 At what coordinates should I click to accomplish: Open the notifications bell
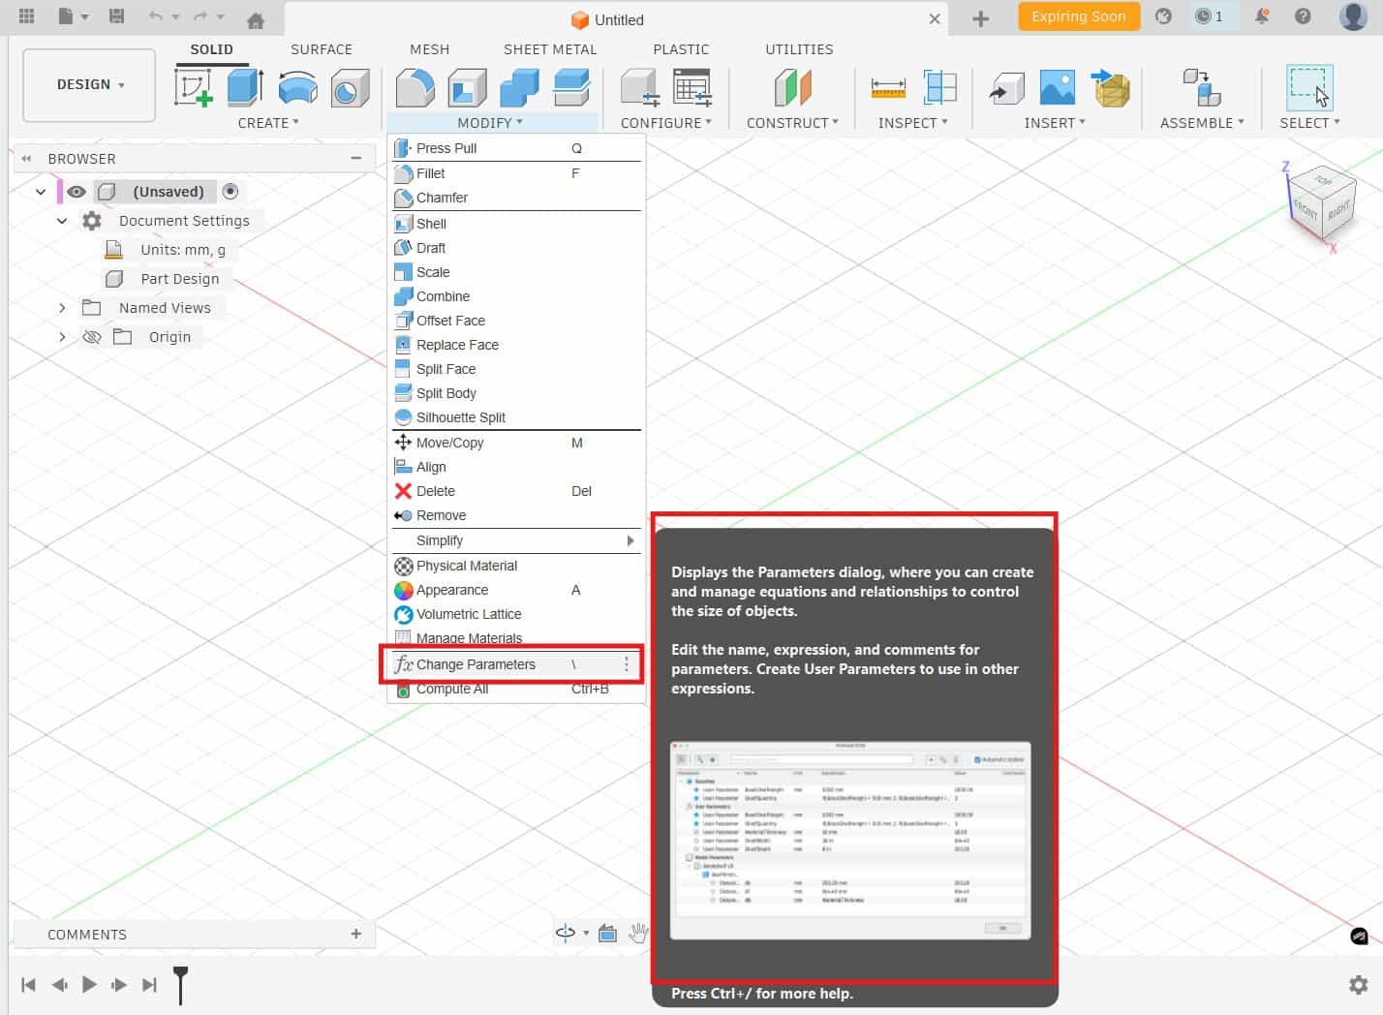[1262, 16]
